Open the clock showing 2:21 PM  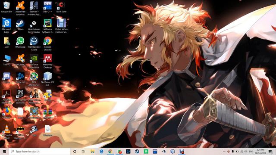(260, 151)
